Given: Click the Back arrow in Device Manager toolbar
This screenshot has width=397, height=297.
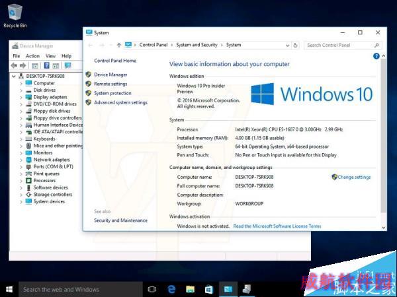Looking at the screenshot, I should click(14, 65).
